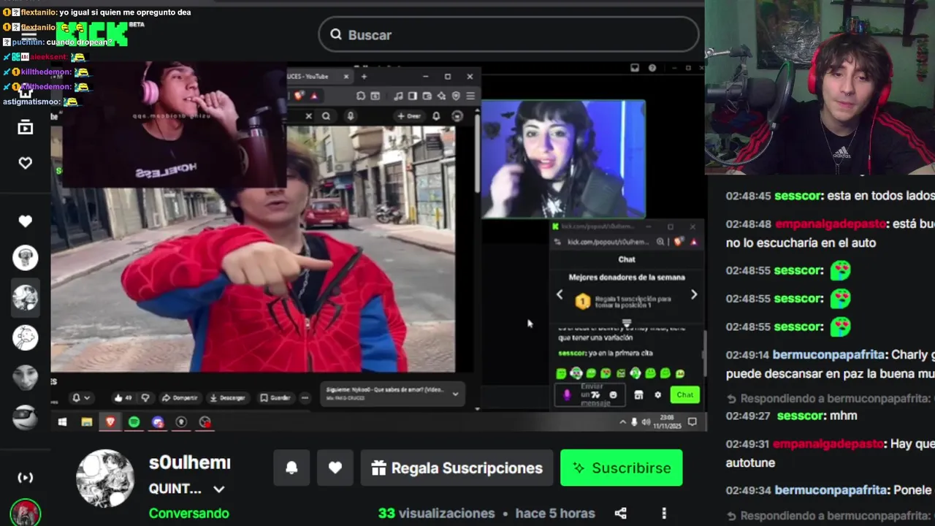Click the dislike thumbs-down on YouTube video
Image resolution: width=935 pixels, height=526 pixels.
[x=145, y=397]
